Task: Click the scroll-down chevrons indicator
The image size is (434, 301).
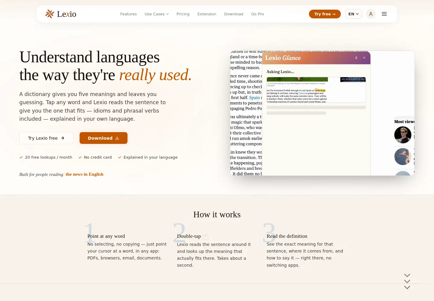Action: click(x=407, y=281)
